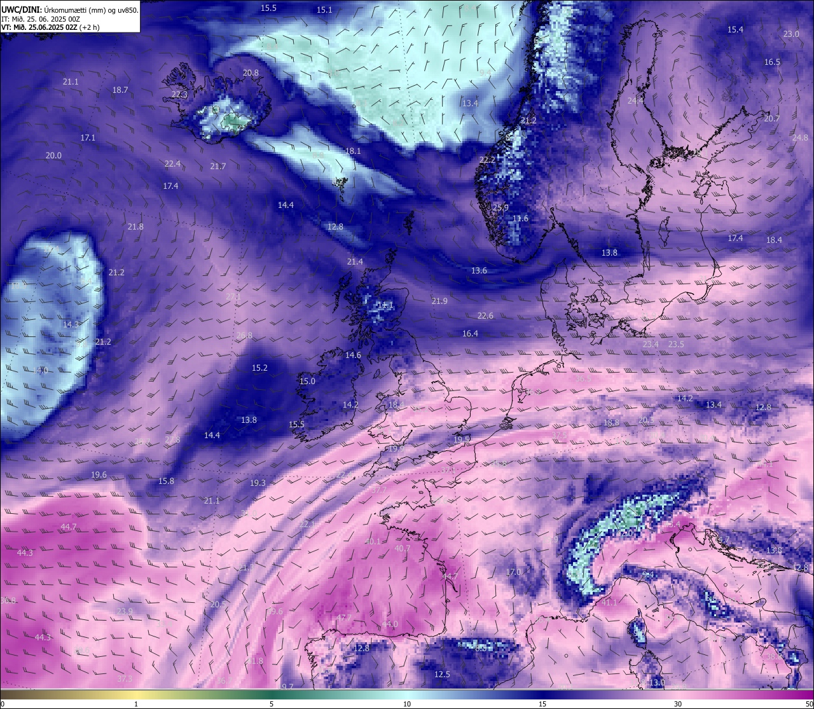Click the '18.7' value label
Image resolution: width=814 pixels, height=709 pixels.
120,90
